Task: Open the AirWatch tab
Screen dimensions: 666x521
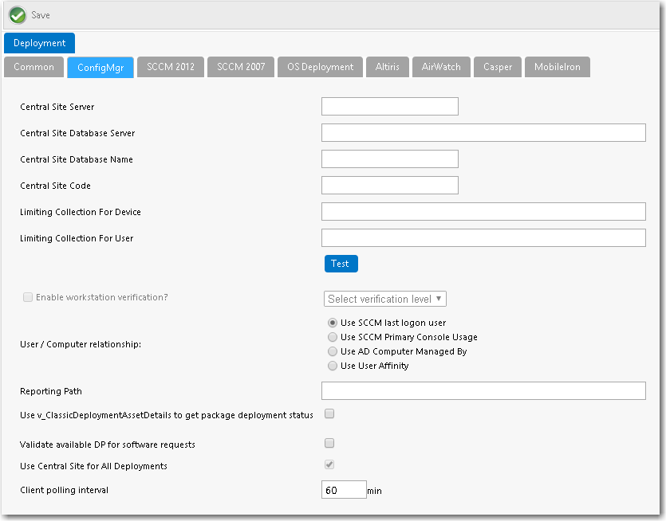Action: pos(441,67)
